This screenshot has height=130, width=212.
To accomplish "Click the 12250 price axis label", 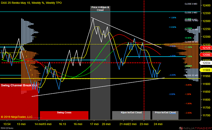I will coord(207,29).
